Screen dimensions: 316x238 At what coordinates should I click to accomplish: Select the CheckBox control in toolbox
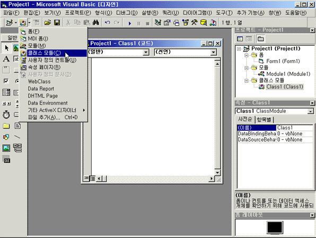tap(6, 81)
